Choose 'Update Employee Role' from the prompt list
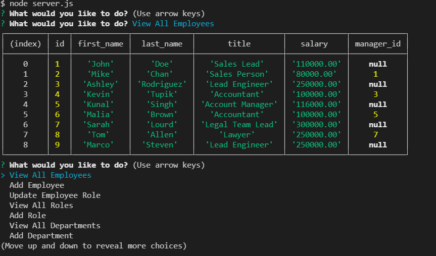This screenshot has width=436, height=256. click(55, 195)
